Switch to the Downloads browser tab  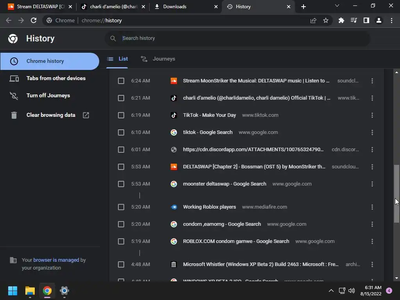click(x=186, y=7)
